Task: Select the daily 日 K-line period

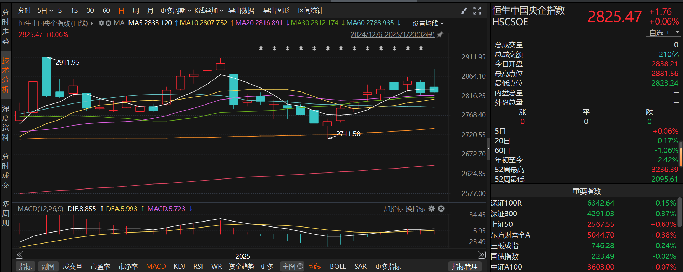Action: 121,11
